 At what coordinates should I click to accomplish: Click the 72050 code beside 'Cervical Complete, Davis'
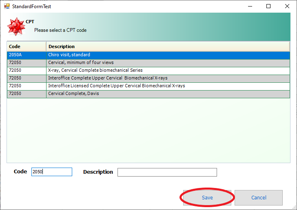[x=27, y=94]
